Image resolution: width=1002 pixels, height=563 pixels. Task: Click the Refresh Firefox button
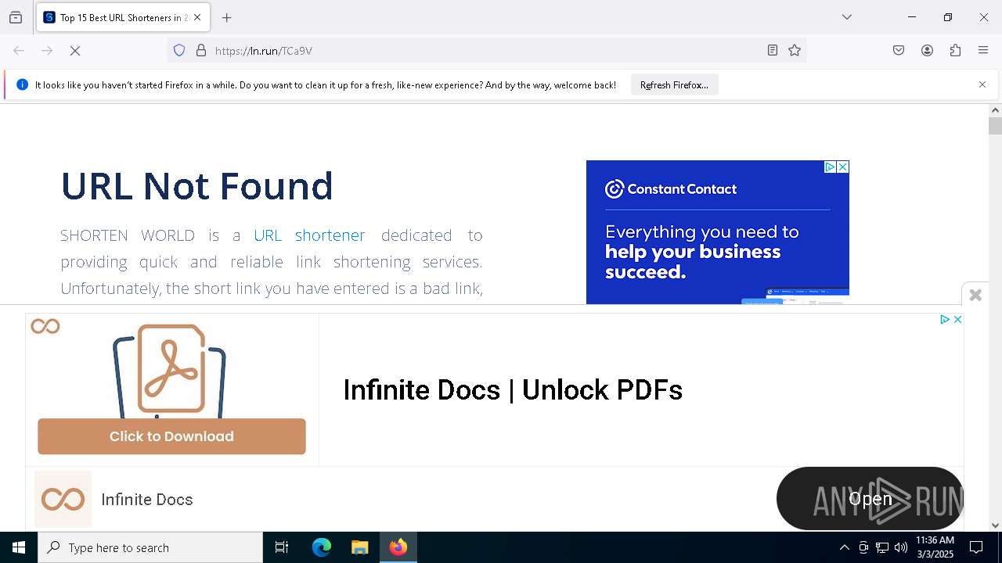pyautogui.click(x=674, y=85)
